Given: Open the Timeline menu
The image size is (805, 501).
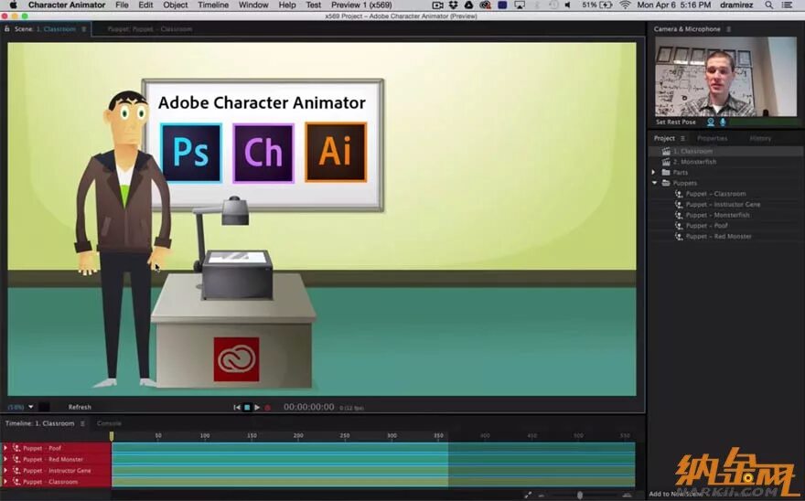Looking at the screenshot, I should pyautogui.click(x=213, y=5).
